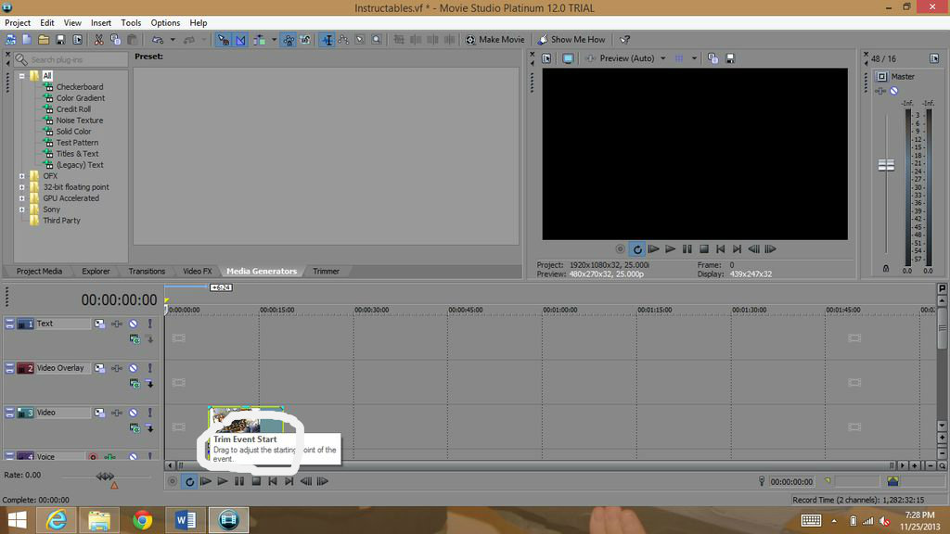Switch to the Transitions tab
The height and width of the screenshot is (534, 950).
click(x=147, y=272)
